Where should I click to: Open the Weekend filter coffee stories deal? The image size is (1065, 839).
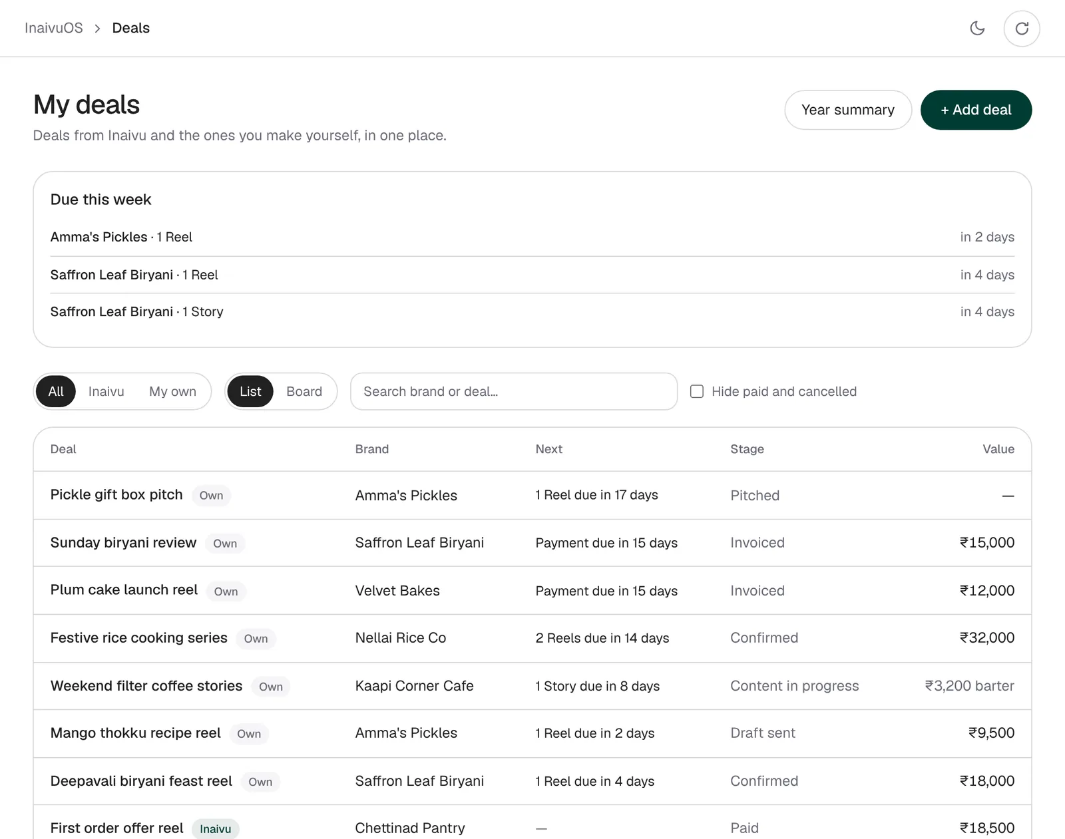(146, 685)
